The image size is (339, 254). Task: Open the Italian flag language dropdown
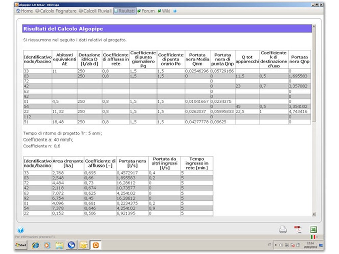click(314, 237)
